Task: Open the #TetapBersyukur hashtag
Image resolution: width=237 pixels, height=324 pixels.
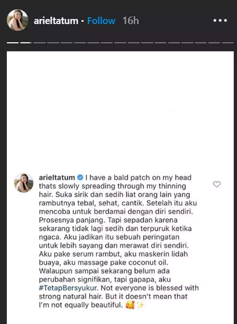Action: 68,288
